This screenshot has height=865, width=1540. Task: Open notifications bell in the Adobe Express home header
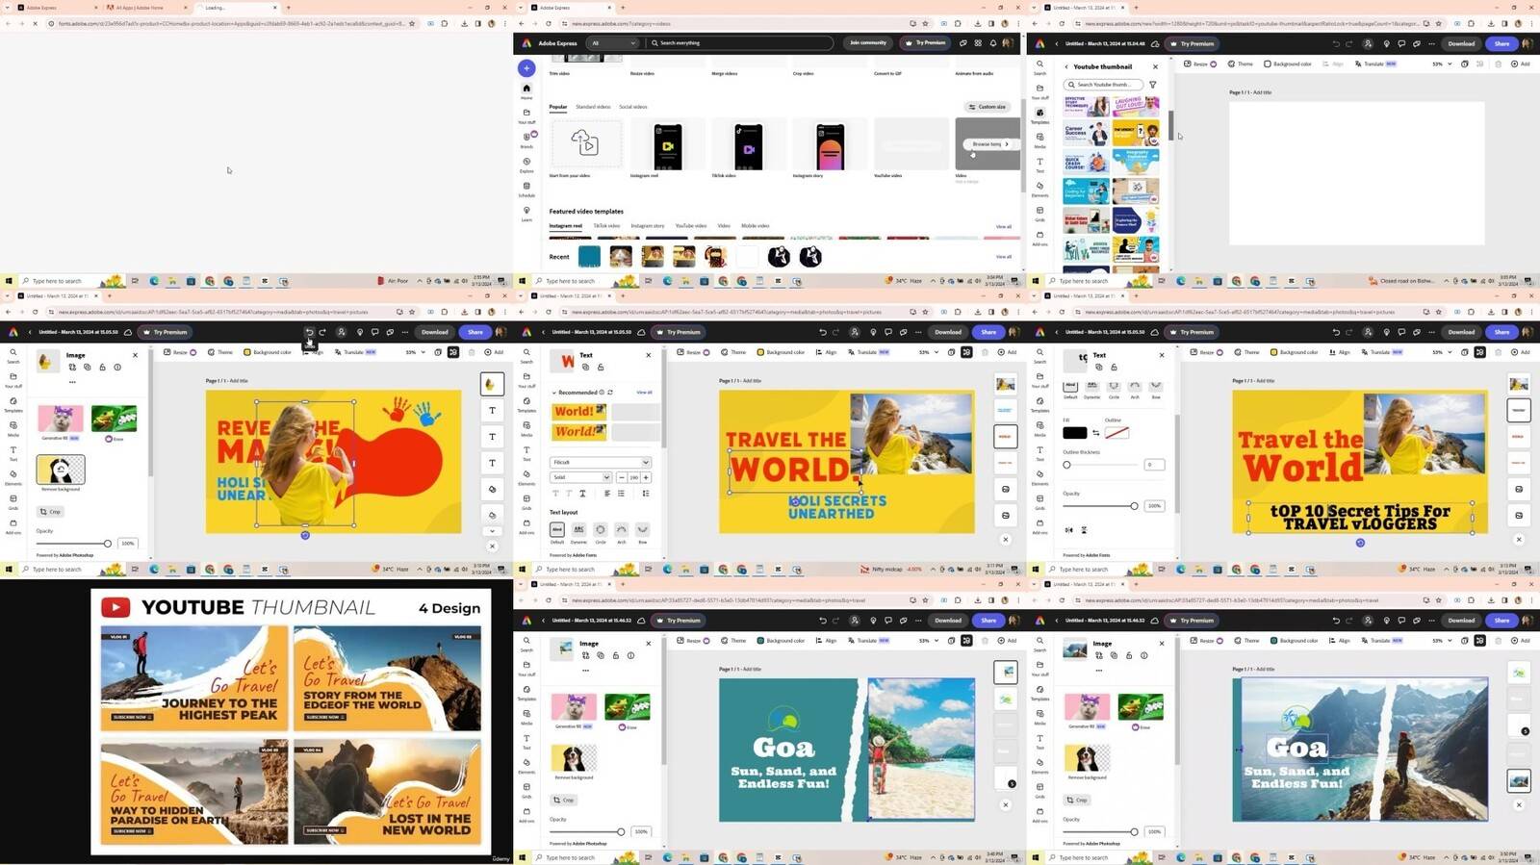pyautogui.click(x=993, y=43)
